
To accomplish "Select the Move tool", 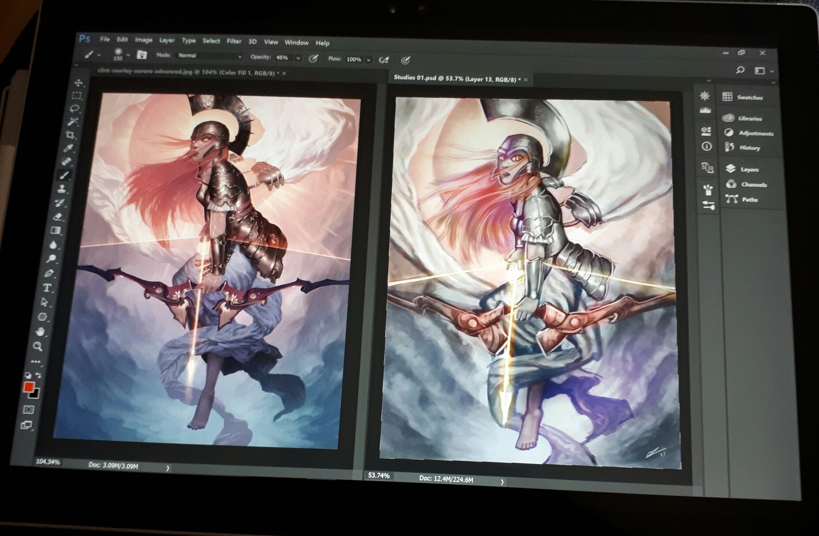I will [79, 83].
